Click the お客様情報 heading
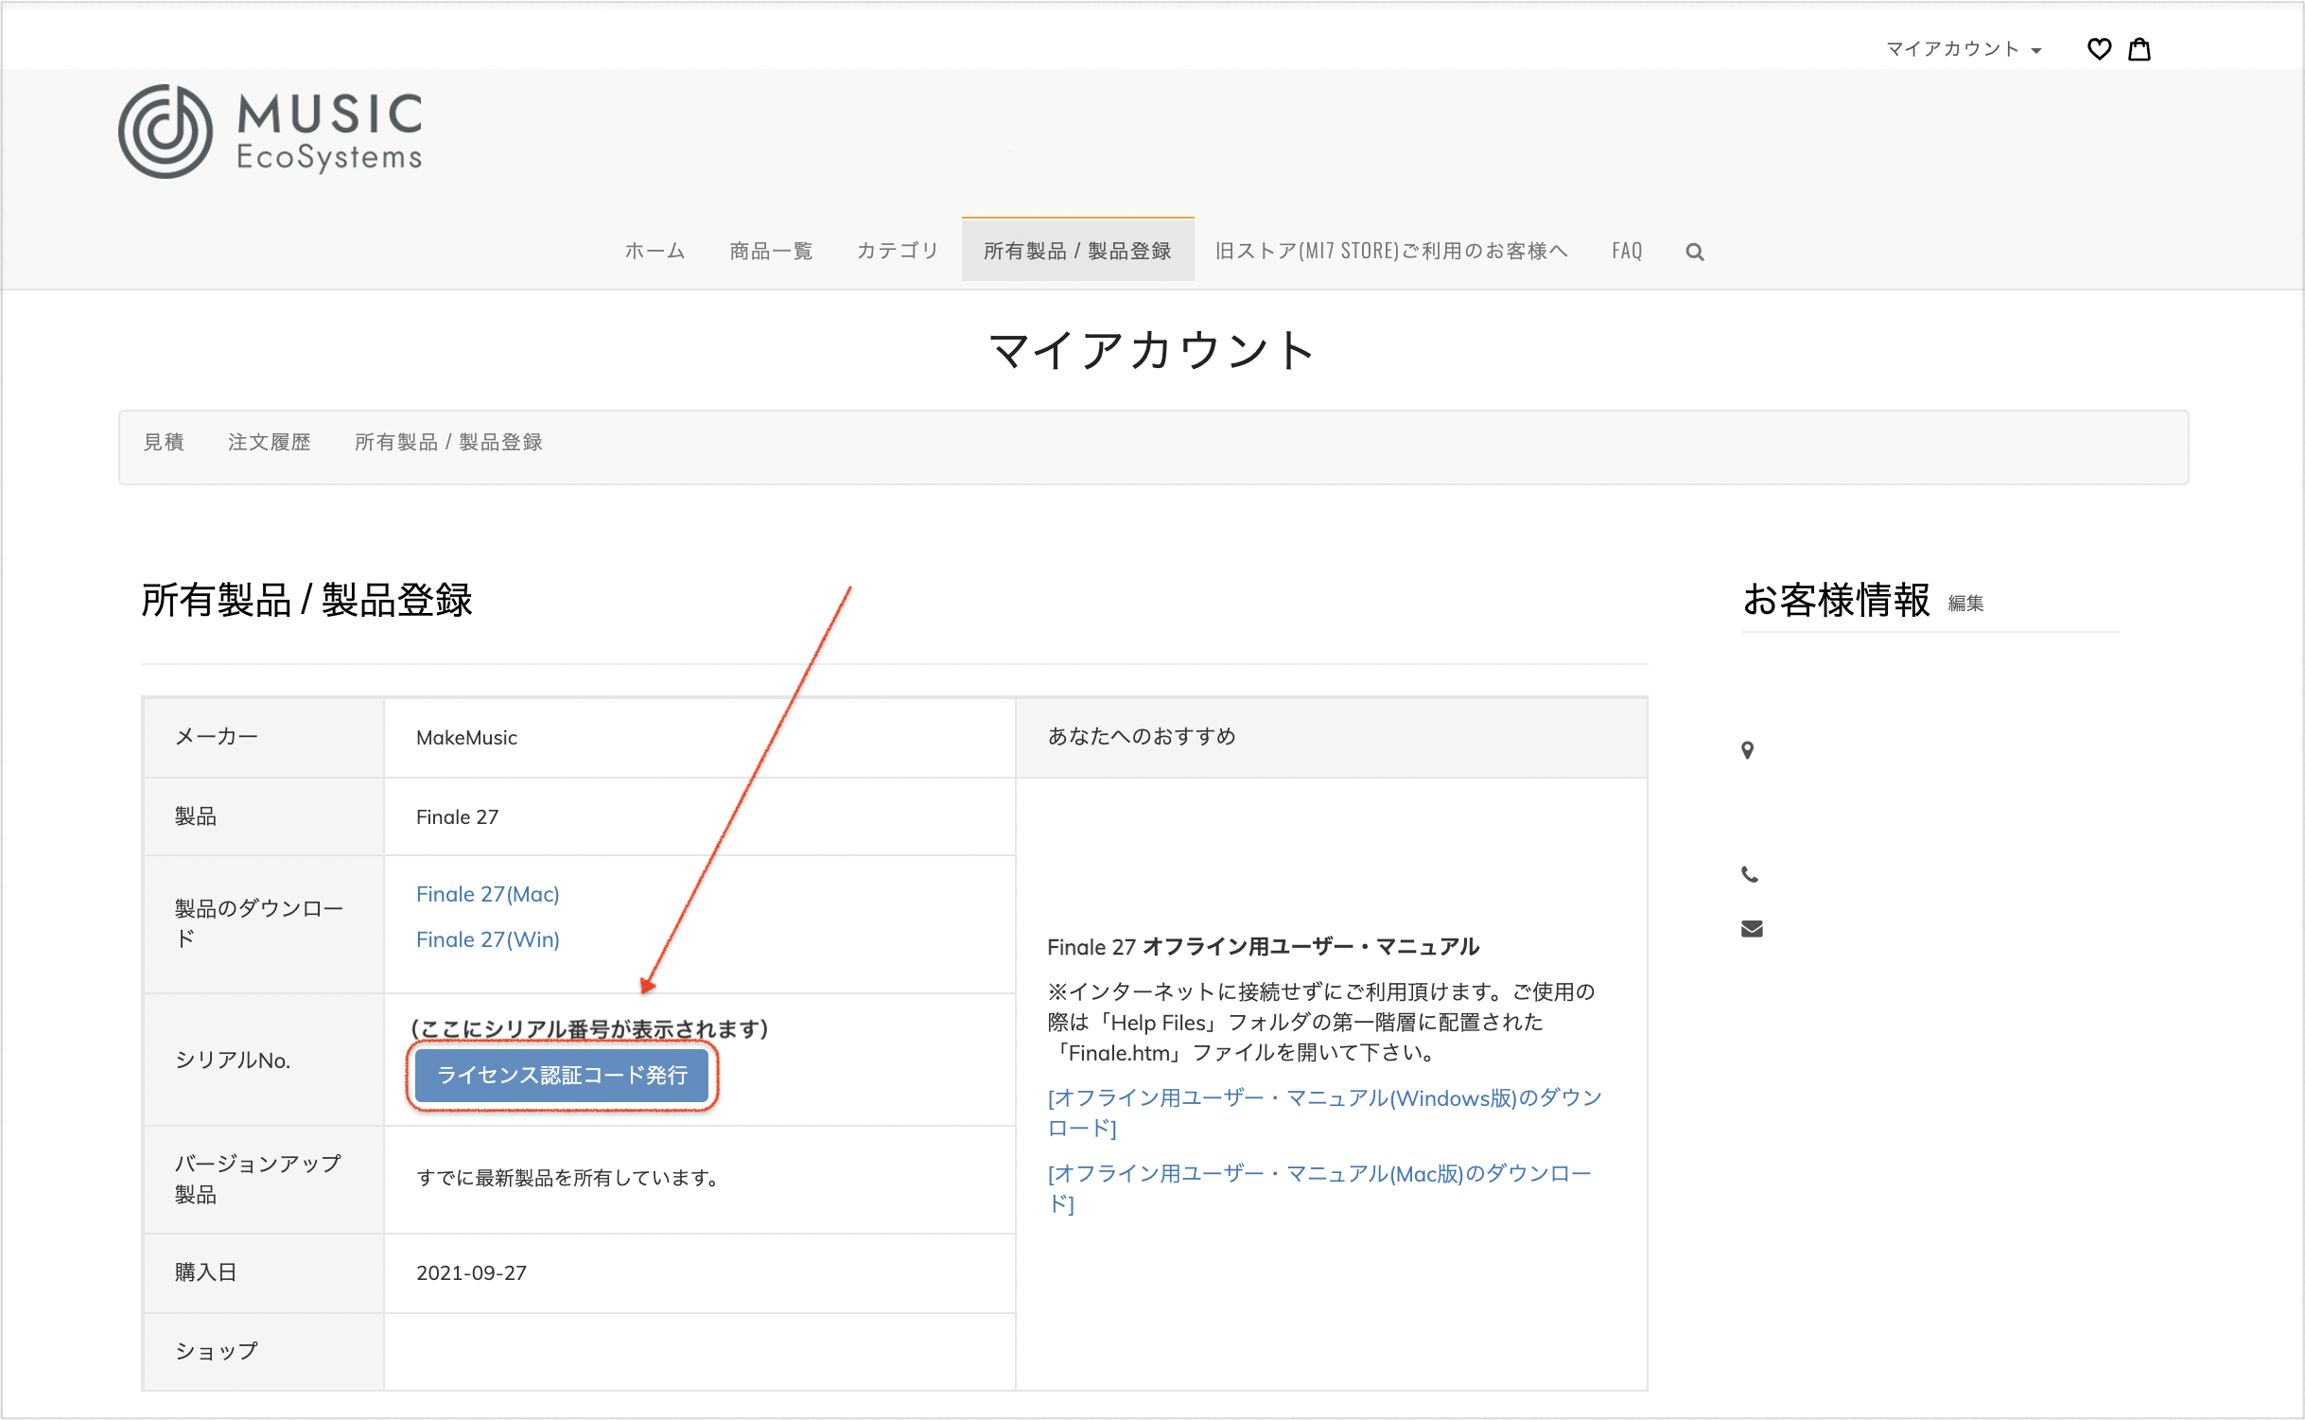 tap(1836, 600)
